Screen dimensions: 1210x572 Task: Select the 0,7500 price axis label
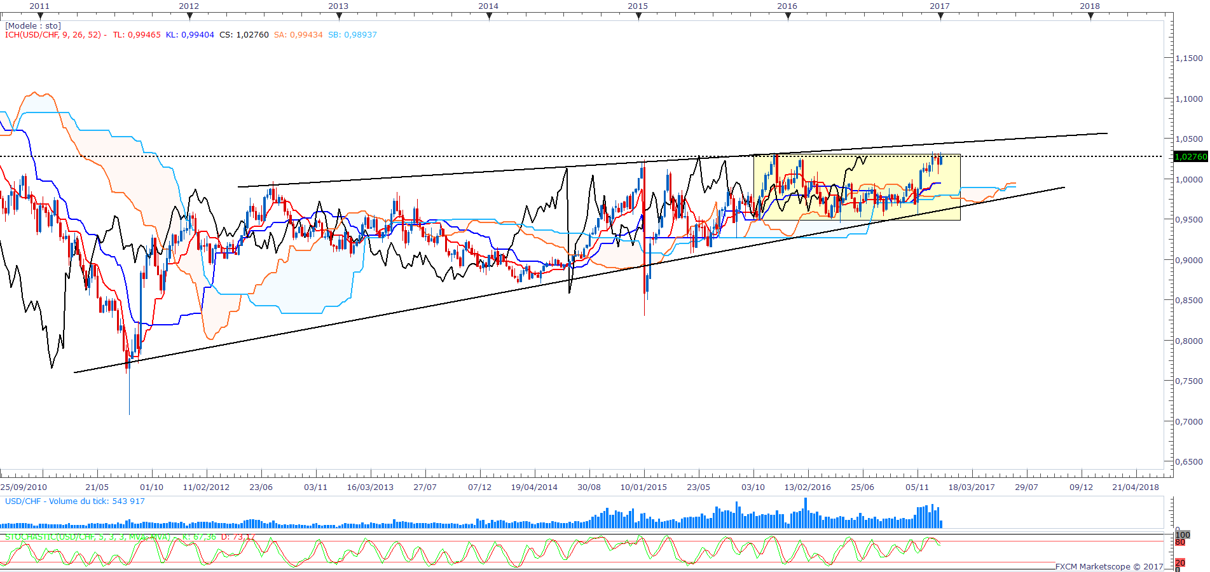1189,381
